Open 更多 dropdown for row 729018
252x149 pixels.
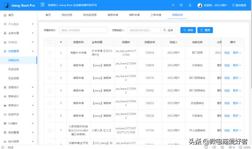237,53
